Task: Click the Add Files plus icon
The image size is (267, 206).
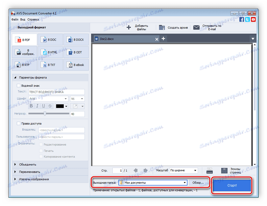Action: [129, 27]
